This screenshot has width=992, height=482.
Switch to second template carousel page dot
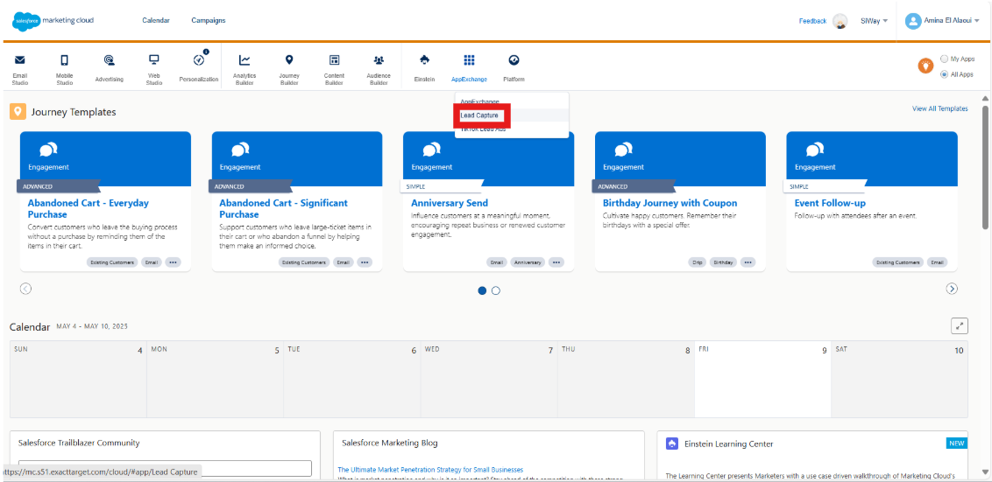point(496,290)
